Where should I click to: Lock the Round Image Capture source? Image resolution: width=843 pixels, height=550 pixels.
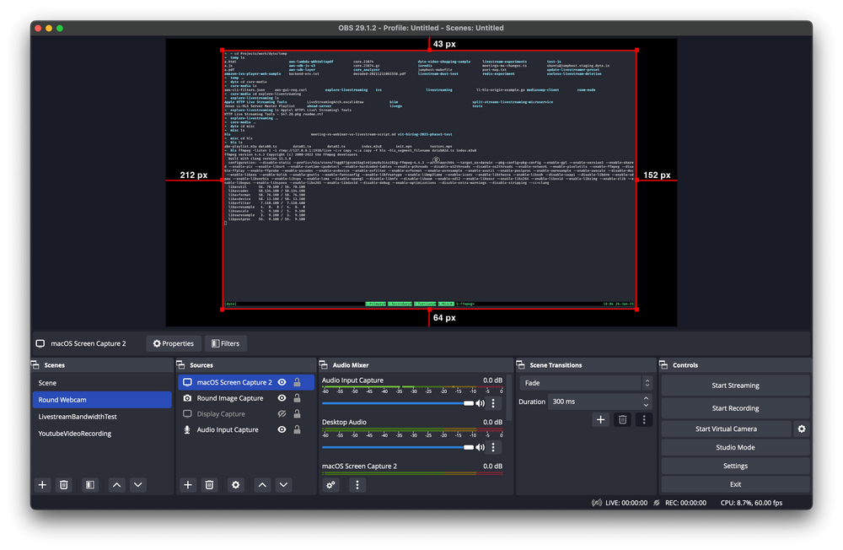tap(297, 398)
